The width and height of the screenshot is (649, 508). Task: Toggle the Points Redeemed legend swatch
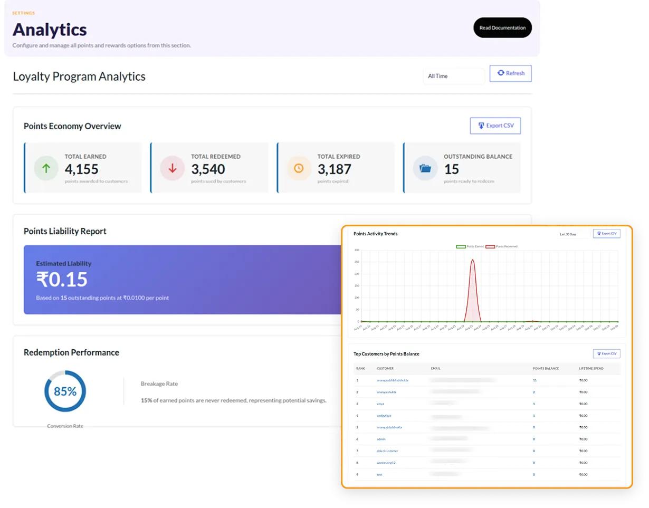[490, 246]
